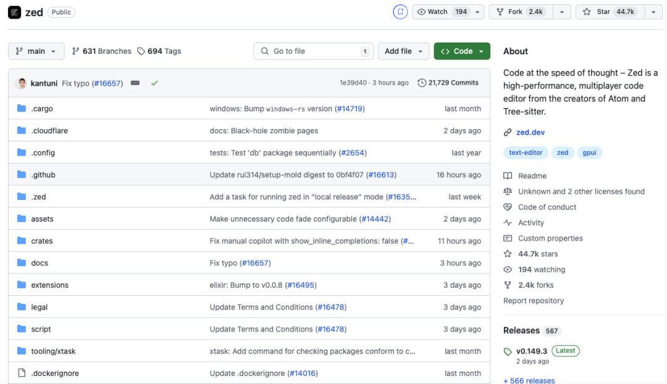Click the folder icon for .zed

click(x=21, y=197)
